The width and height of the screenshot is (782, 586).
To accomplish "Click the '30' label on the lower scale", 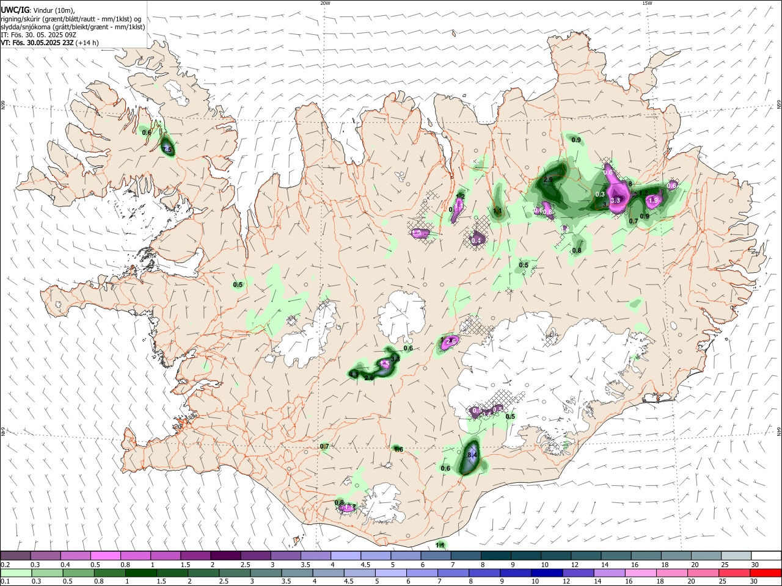I will [755, 582].
